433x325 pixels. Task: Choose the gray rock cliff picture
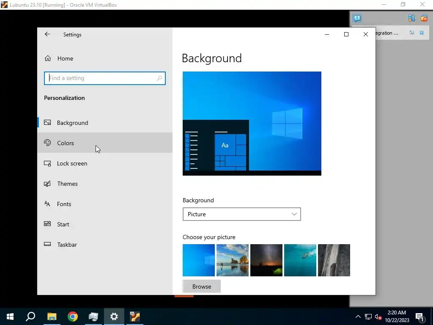334,260
